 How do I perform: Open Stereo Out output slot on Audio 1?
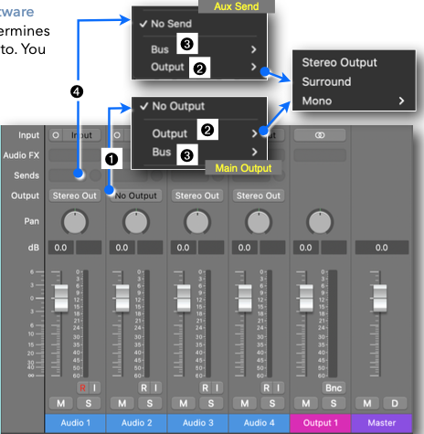tap(75, 196)
